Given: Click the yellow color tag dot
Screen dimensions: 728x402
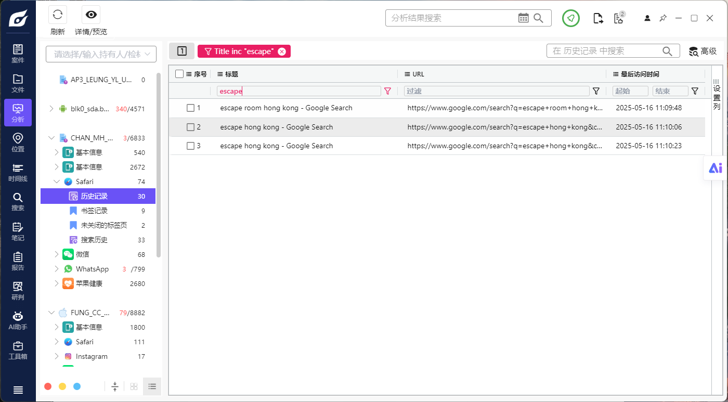Looking at the screenshot, I should point(62,386).
